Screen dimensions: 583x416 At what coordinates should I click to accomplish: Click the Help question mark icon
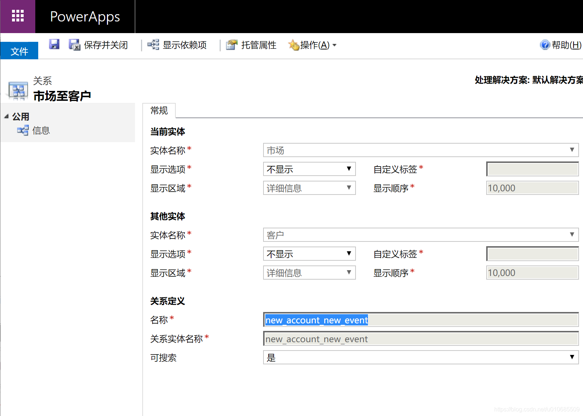coord(545,45)
